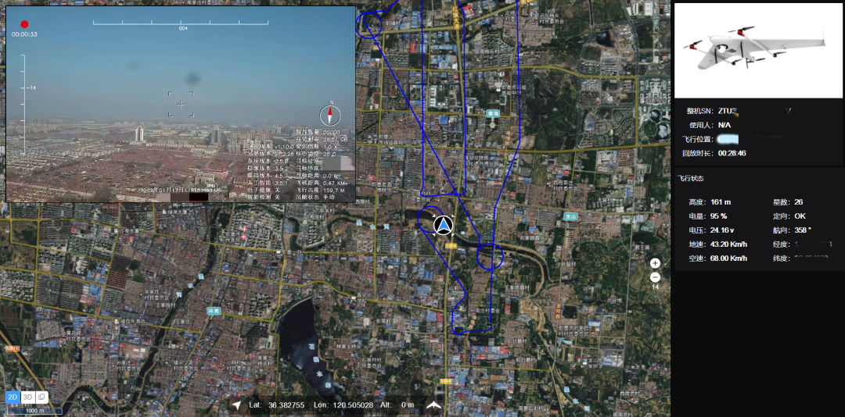Click the zoom in plus button
Screen dimensions: 845x417
[x=655, y=263]
